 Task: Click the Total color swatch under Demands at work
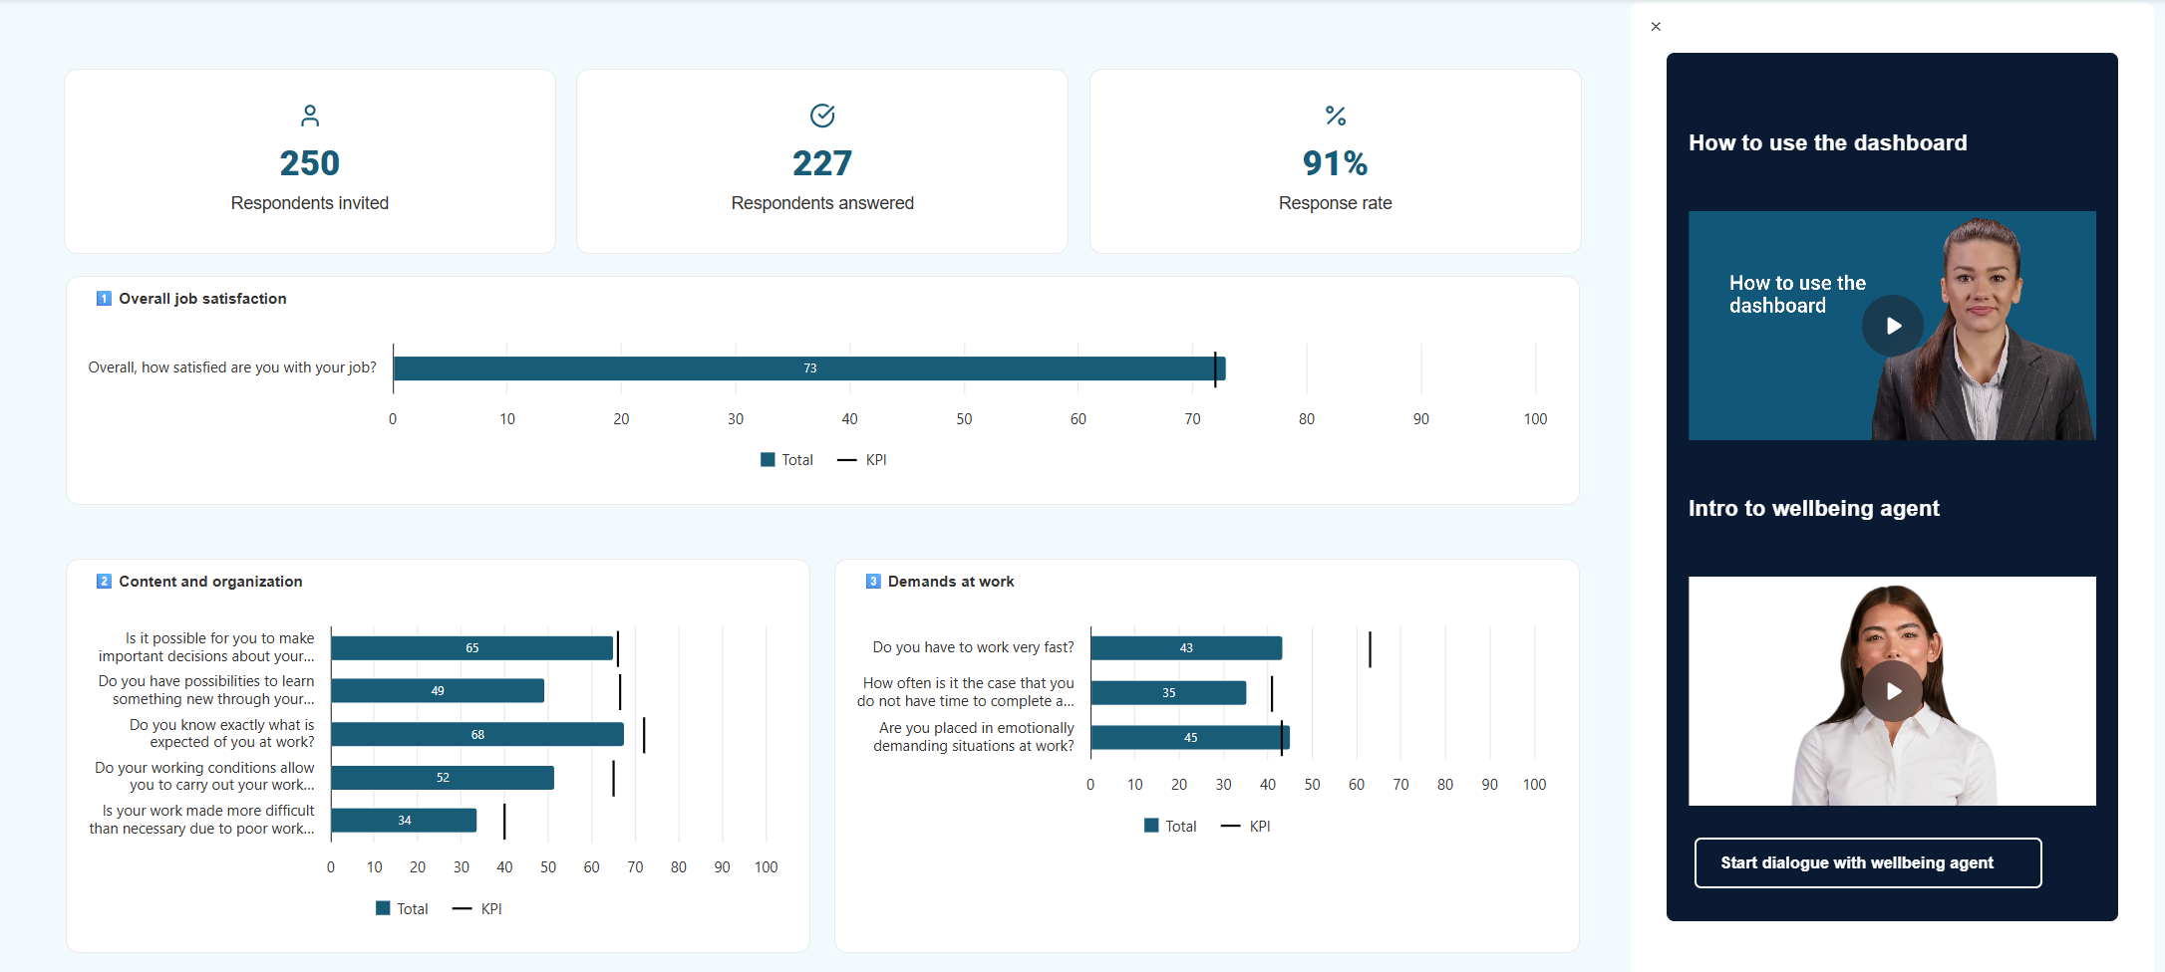click(1151, 826)
